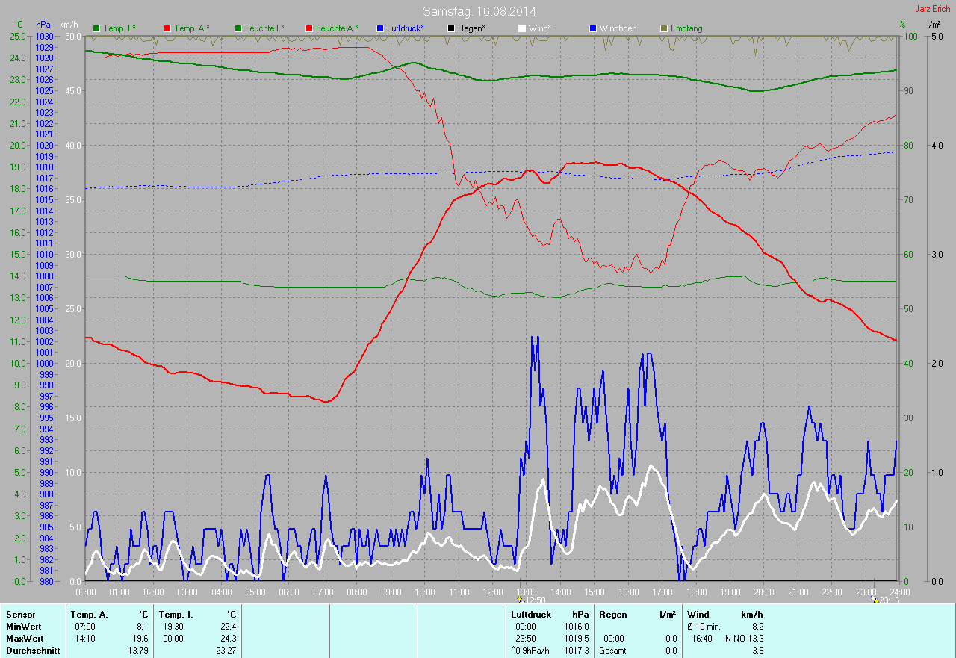Click the "Sensor" header in the summary table
Image resolution: width=956 pixels, height=658 pixels.
point(21,615)
